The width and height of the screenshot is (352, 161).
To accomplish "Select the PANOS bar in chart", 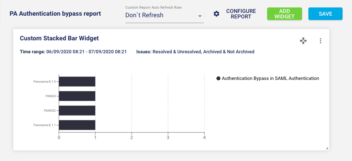I will pyautogui.click(x=77, y=96).
